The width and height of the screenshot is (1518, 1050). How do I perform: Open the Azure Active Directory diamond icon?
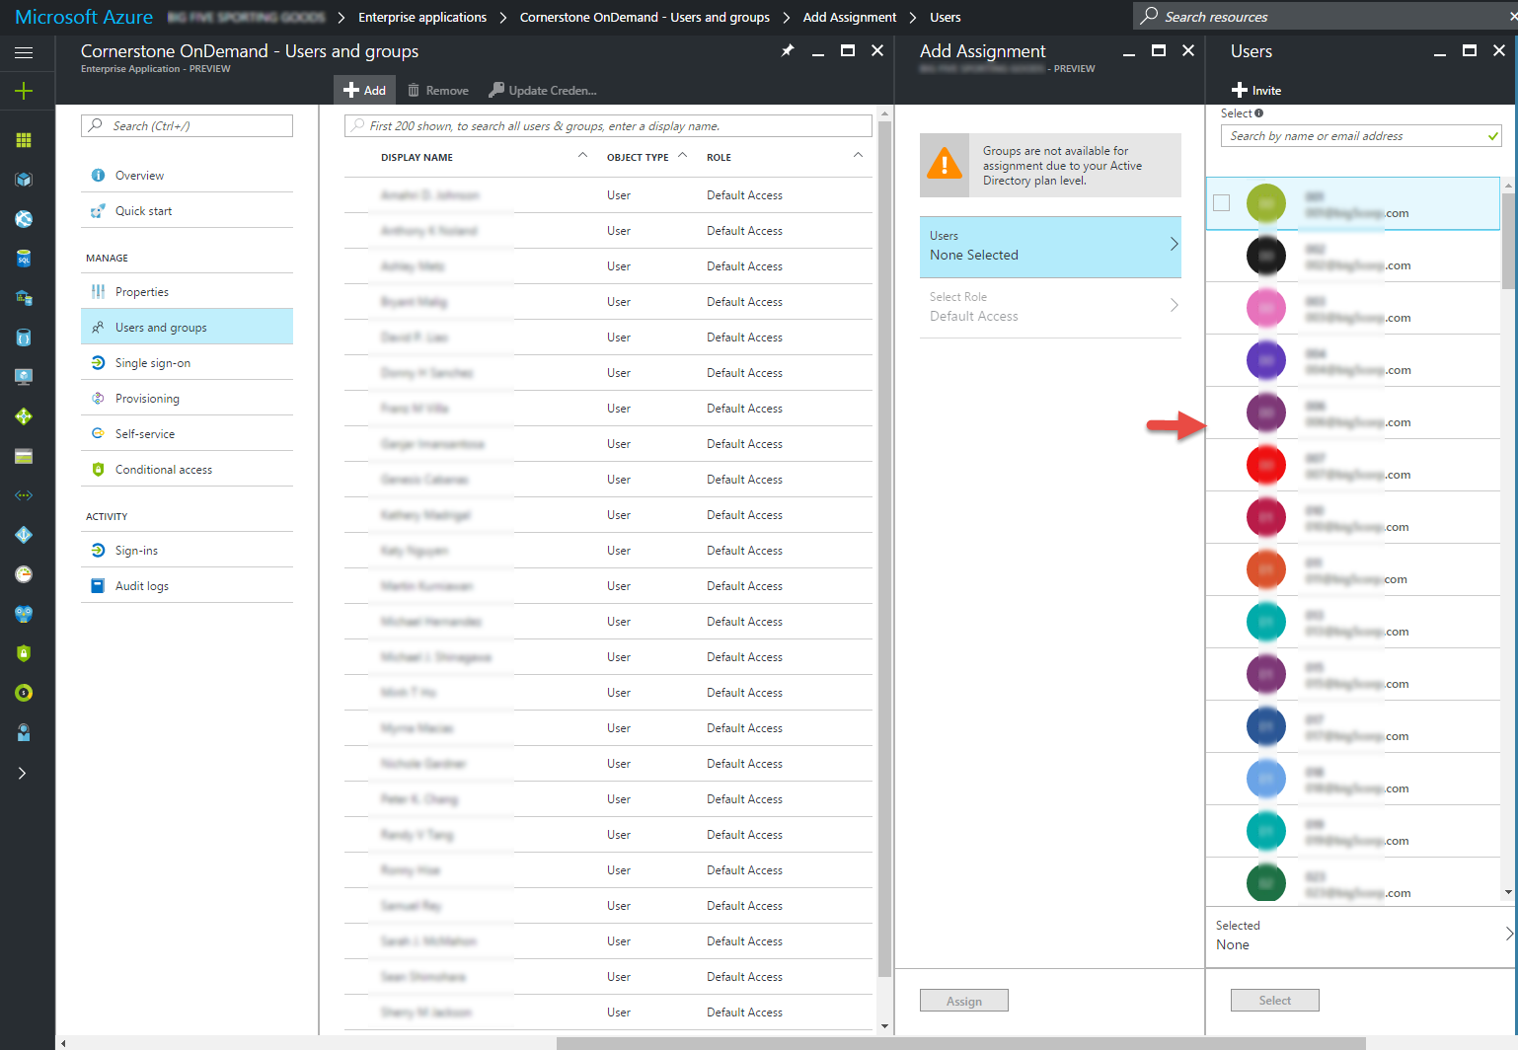tap(24, 535)
